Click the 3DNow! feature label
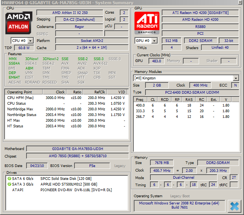This screenshot has height=215, width=244. [x=32, y=59]
